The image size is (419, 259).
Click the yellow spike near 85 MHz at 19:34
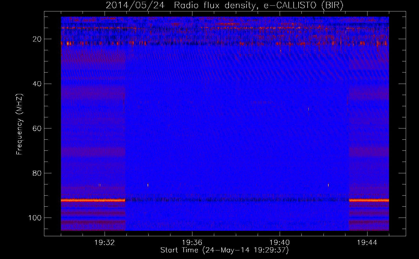tap(148, 185)
